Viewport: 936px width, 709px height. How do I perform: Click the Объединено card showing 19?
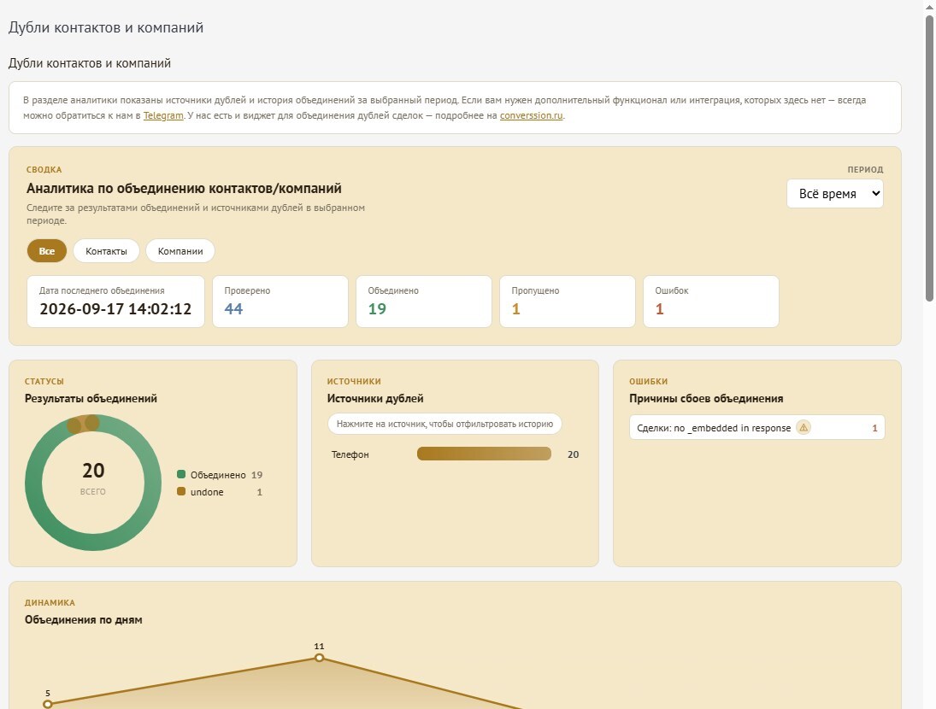pos(424,302)
